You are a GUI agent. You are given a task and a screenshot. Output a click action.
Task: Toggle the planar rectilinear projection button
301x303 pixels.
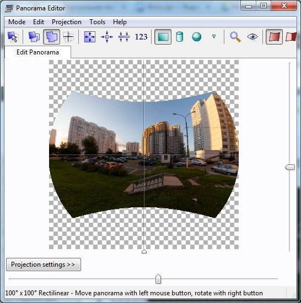pos(163,37)
